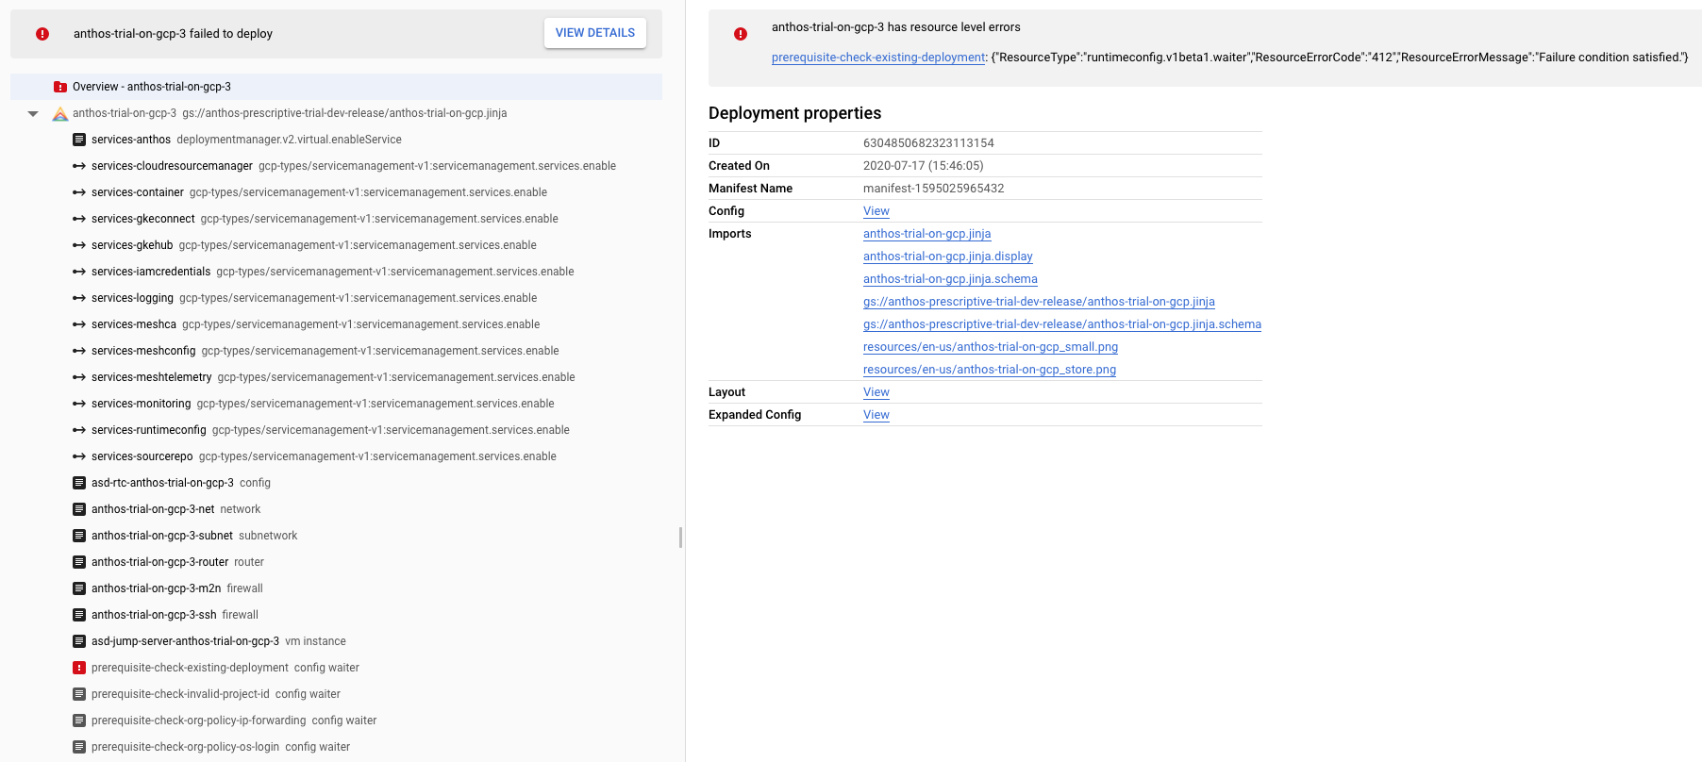
Task: Click the icon beside services-meshca
Action: (x=79, y=324)
